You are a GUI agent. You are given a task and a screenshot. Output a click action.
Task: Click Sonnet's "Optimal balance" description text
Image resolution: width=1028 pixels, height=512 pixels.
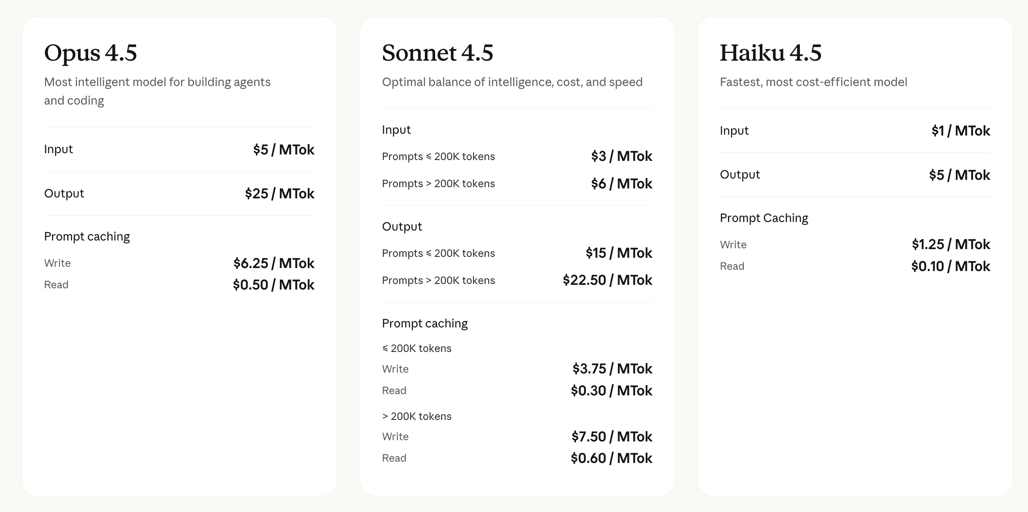(x=512, y=82)
